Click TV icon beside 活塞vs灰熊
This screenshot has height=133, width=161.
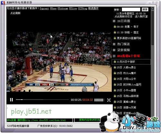(x=115, y=107)
